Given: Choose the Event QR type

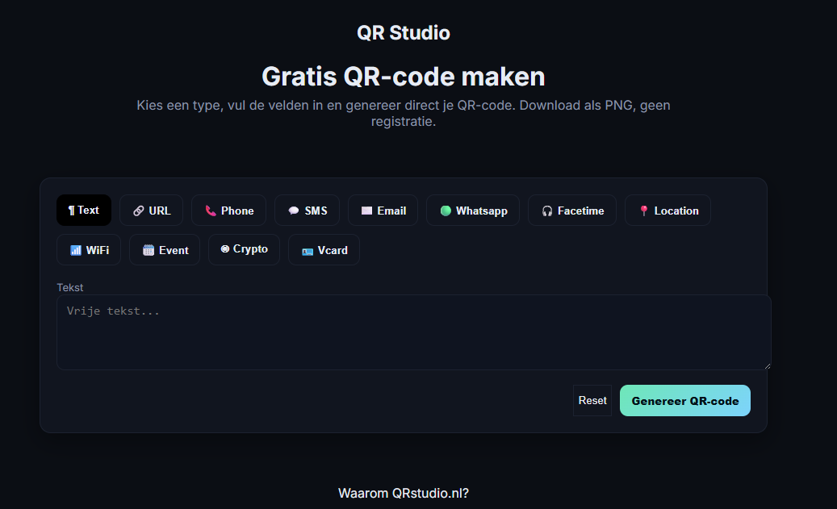Looking at the screenshot, I should (x=165, y=250).
